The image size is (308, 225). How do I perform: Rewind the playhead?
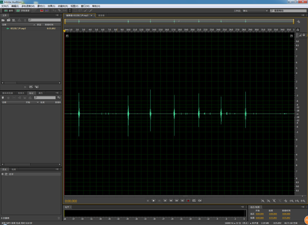click(171, 200)
